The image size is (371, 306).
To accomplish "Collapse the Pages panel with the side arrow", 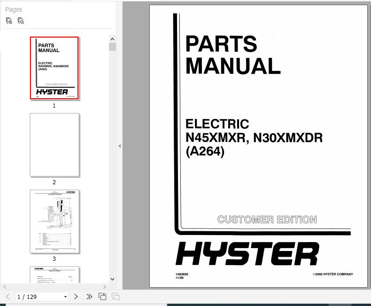I will click(119, 146).
